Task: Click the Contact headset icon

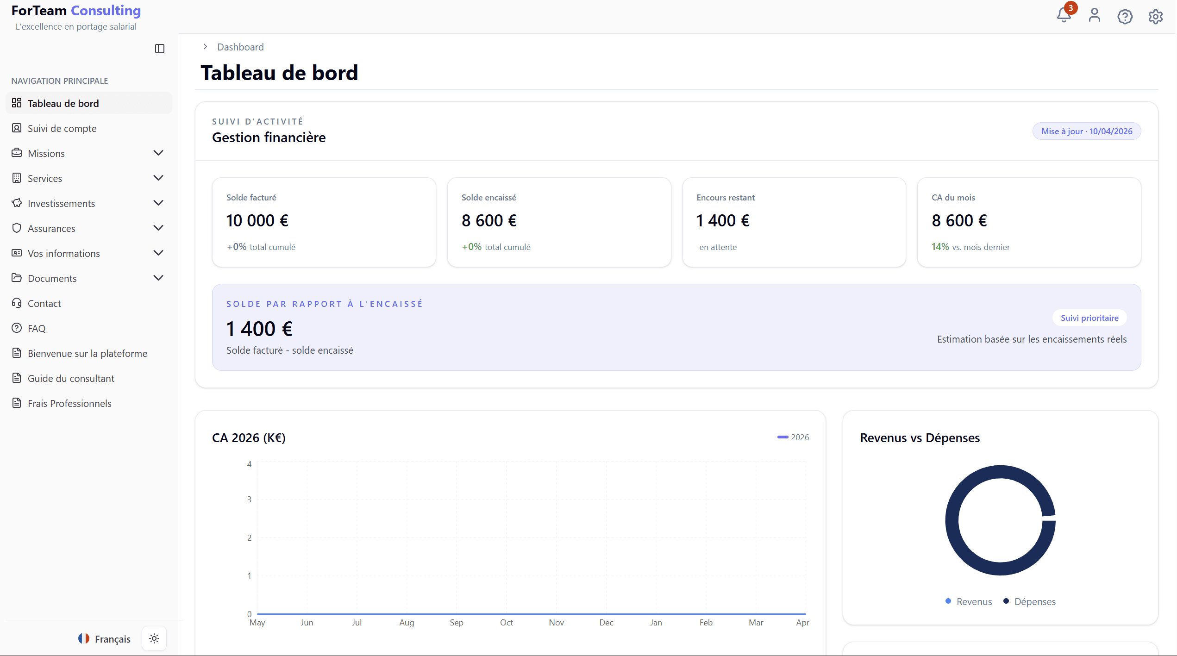Action: pos(17,303)
